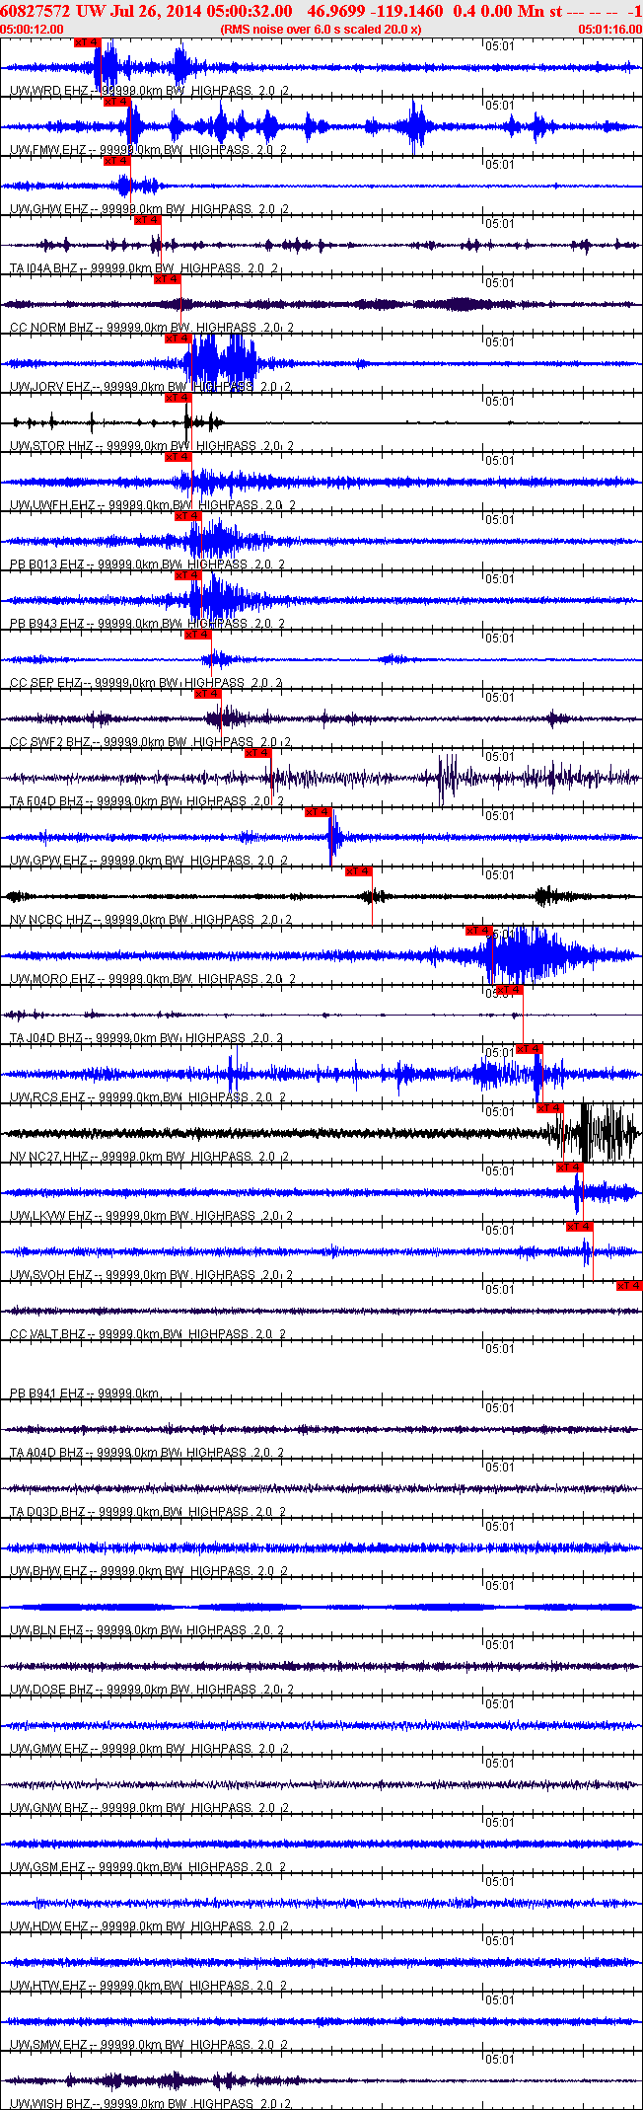Select the UW.BHW EHZ station label
The width and height of the screenshot is (643, 2110).
click(148, 1570)
